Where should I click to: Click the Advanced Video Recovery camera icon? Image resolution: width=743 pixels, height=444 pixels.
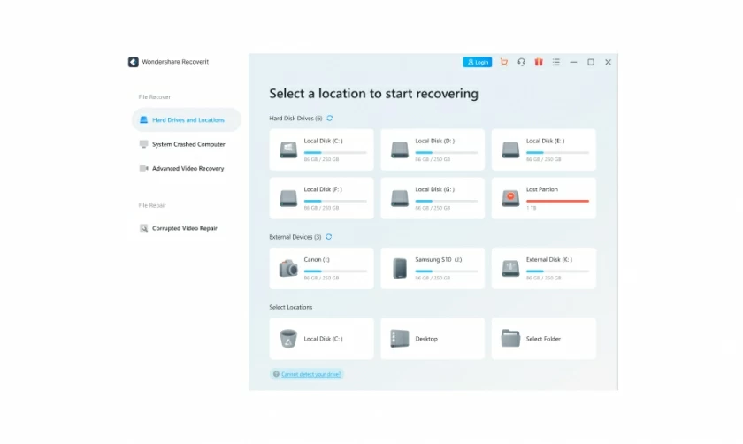pos(143,168)
